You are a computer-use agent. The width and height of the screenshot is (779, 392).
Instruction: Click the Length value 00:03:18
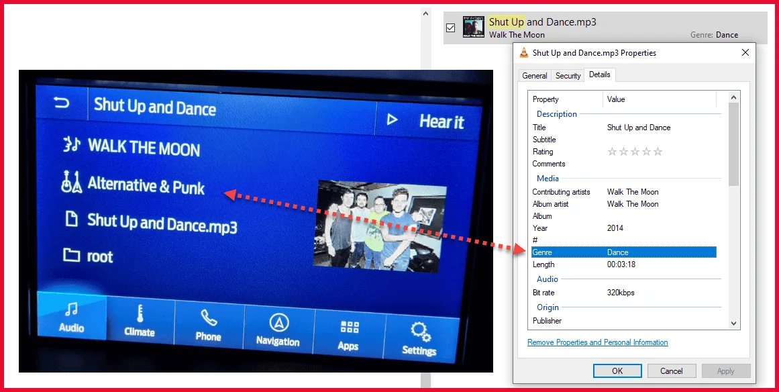(621, 264)
